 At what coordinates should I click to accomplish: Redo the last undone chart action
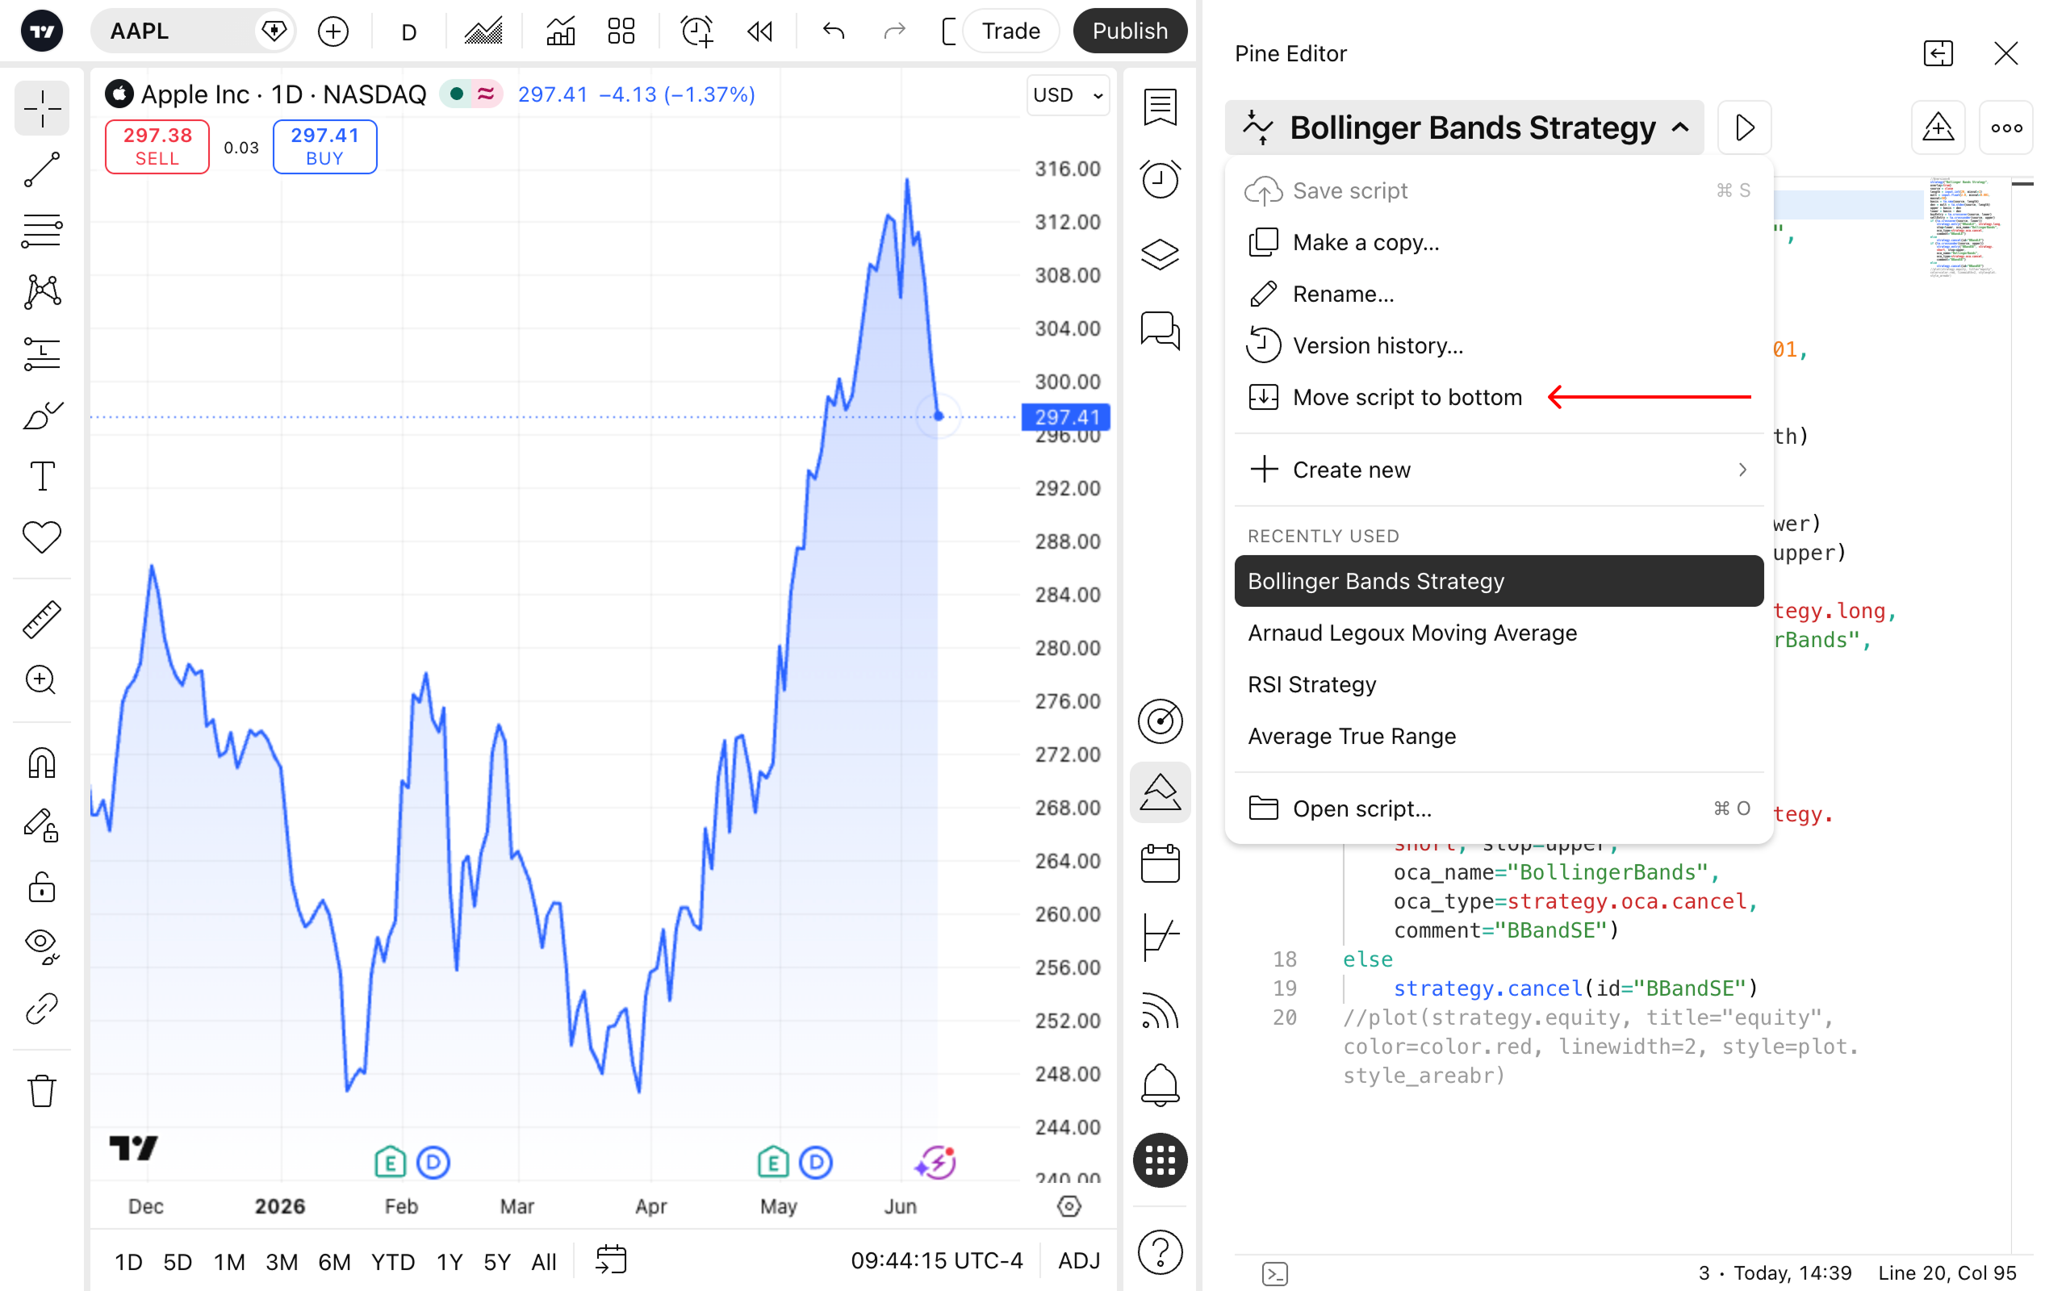(894, 31)
